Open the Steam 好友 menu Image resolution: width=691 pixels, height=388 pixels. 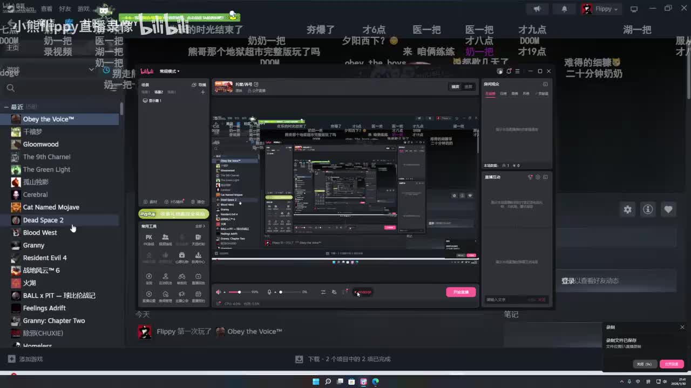point(65,9)
